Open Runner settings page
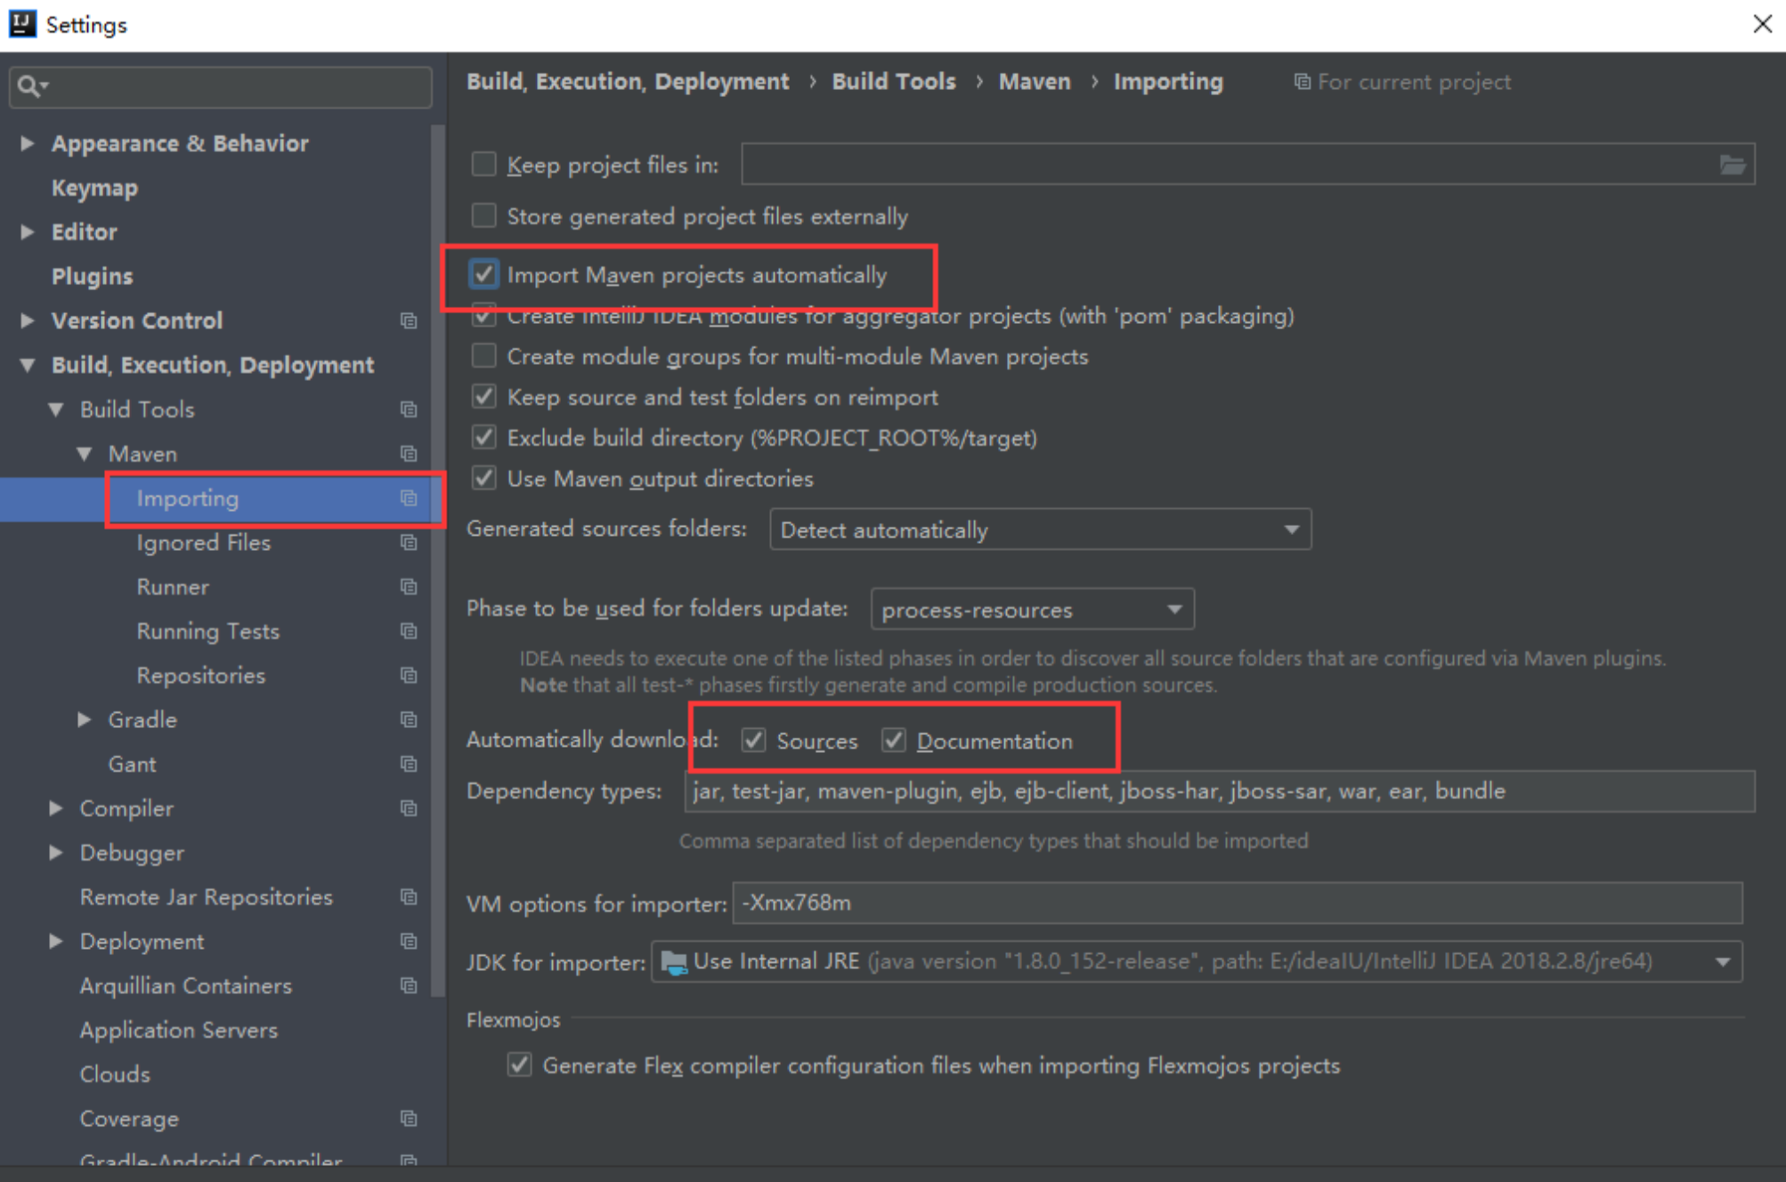The image size is (1786, 1182). 173,587
